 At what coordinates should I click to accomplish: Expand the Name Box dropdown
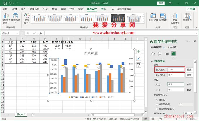click(x=18, y=33)
